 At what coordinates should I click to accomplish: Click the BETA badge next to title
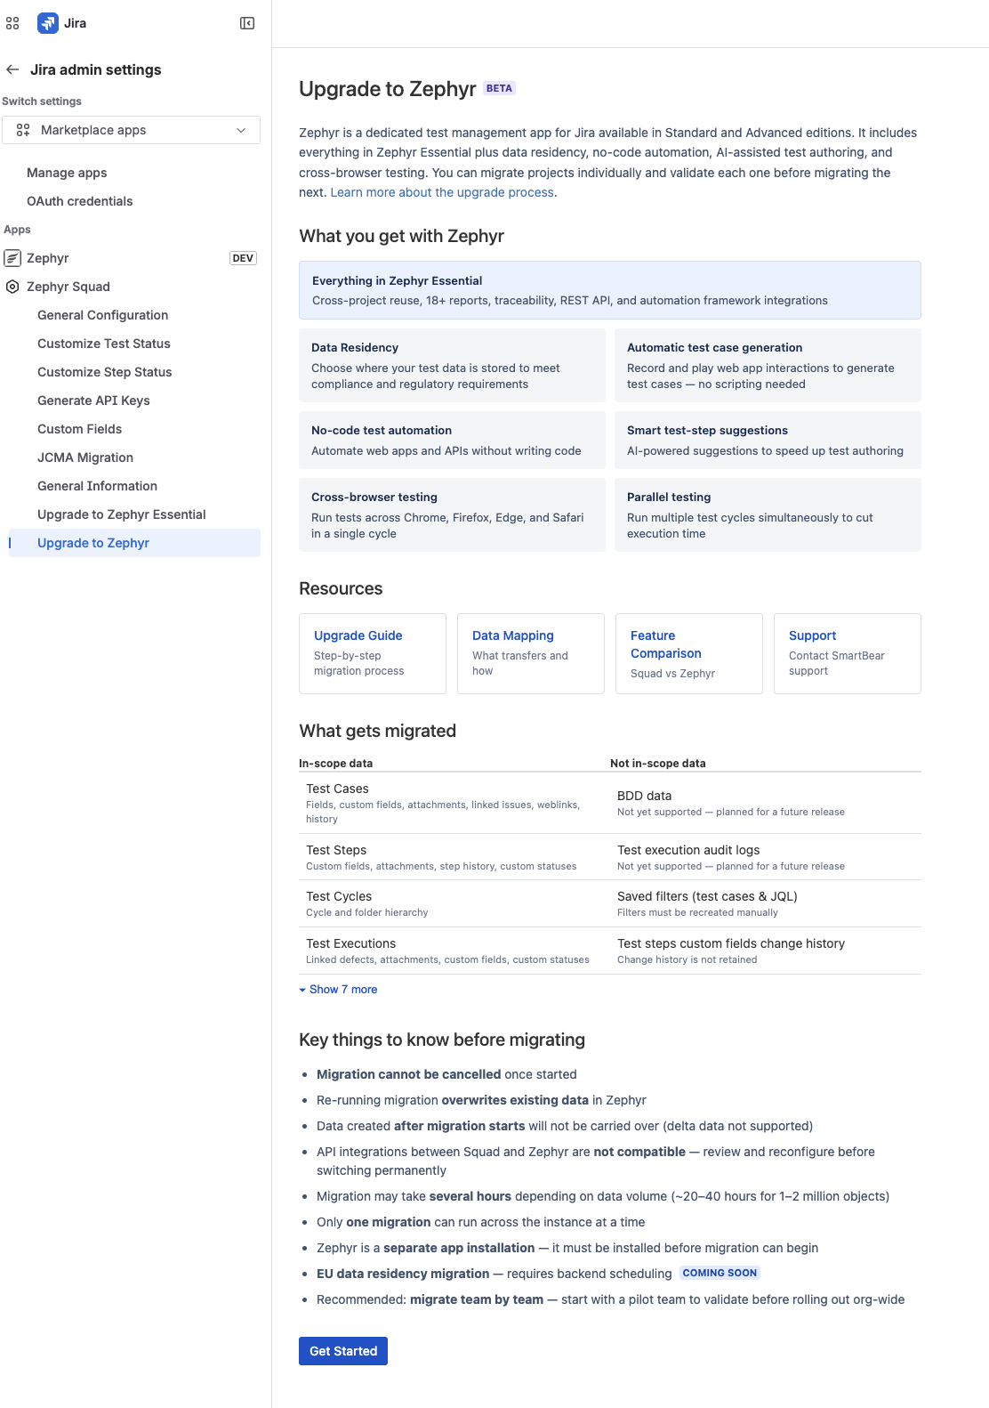click(x=499, y=88)
